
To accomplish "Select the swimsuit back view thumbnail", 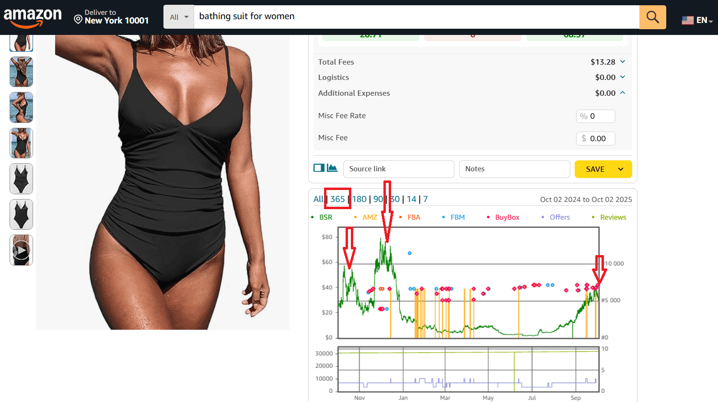I will click(x=22, y=72).
